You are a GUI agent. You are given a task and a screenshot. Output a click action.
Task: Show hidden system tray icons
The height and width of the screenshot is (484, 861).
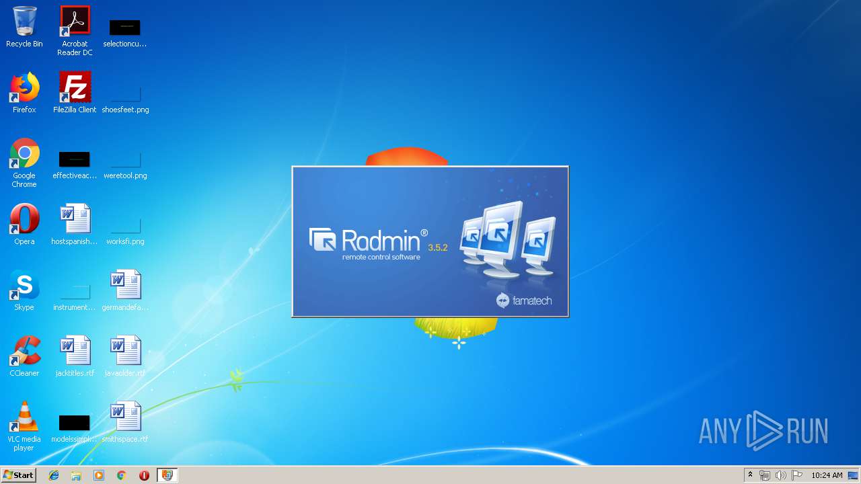(x=750, y=475)
